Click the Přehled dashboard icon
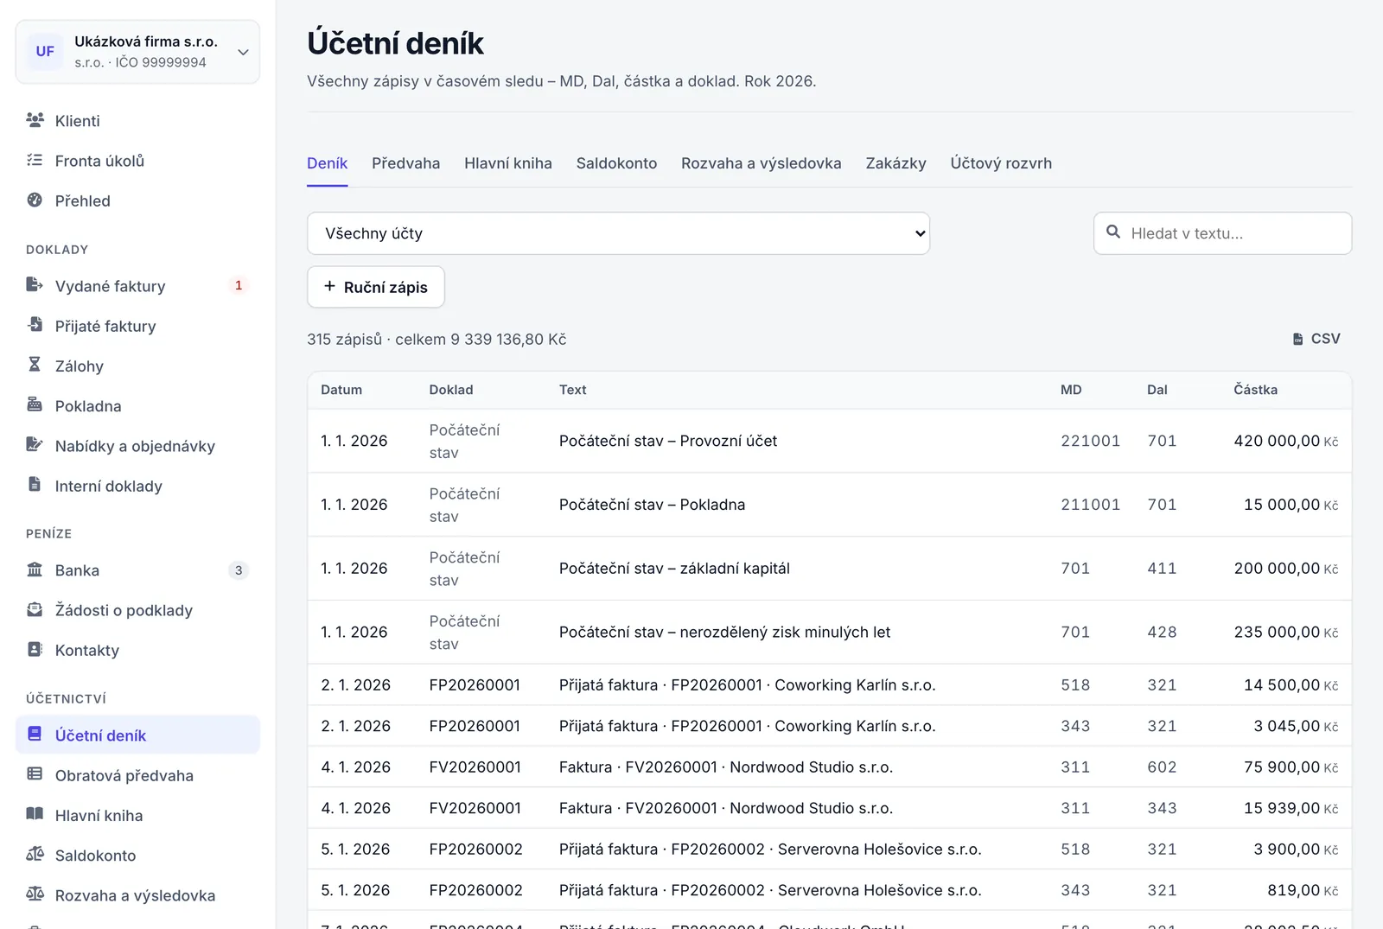 coord(35,200)
